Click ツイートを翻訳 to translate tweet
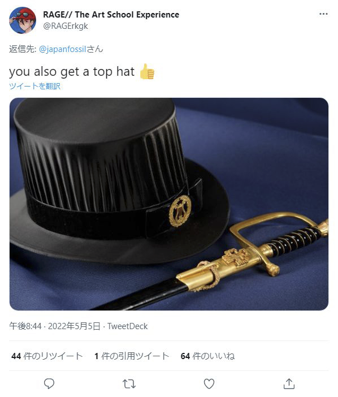 (34, 86)
